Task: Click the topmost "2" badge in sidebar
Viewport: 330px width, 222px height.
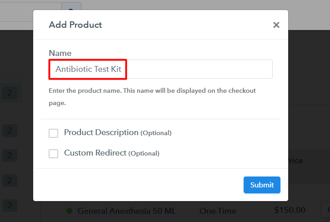Action: point(10,94)
